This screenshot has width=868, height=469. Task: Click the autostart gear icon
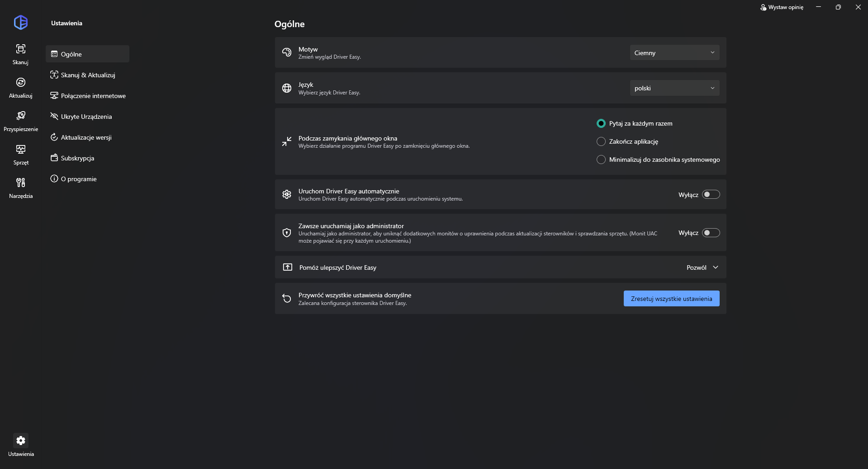287,194
